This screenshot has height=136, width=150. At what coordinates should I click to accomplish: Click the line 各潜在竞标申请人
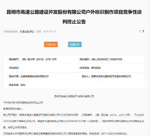pyautogui.click(x=13, y=109)
